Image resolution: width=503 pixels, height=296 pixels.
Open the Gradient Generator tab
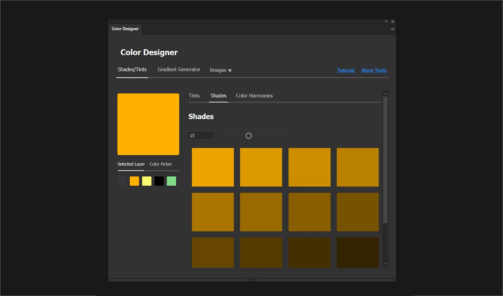(x=179, y=69)
